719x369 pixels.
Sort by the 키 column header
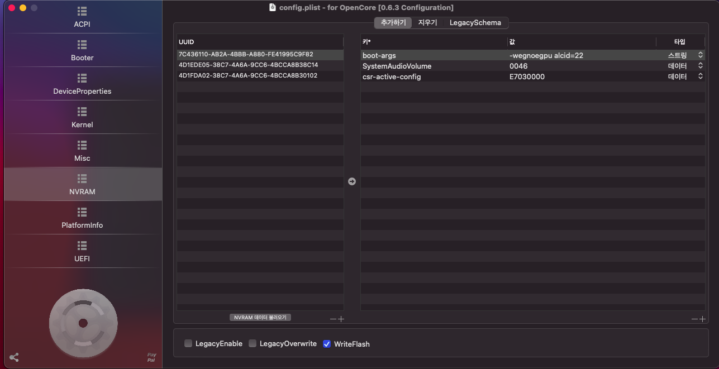pyautogui.click(x=434, y=42)
